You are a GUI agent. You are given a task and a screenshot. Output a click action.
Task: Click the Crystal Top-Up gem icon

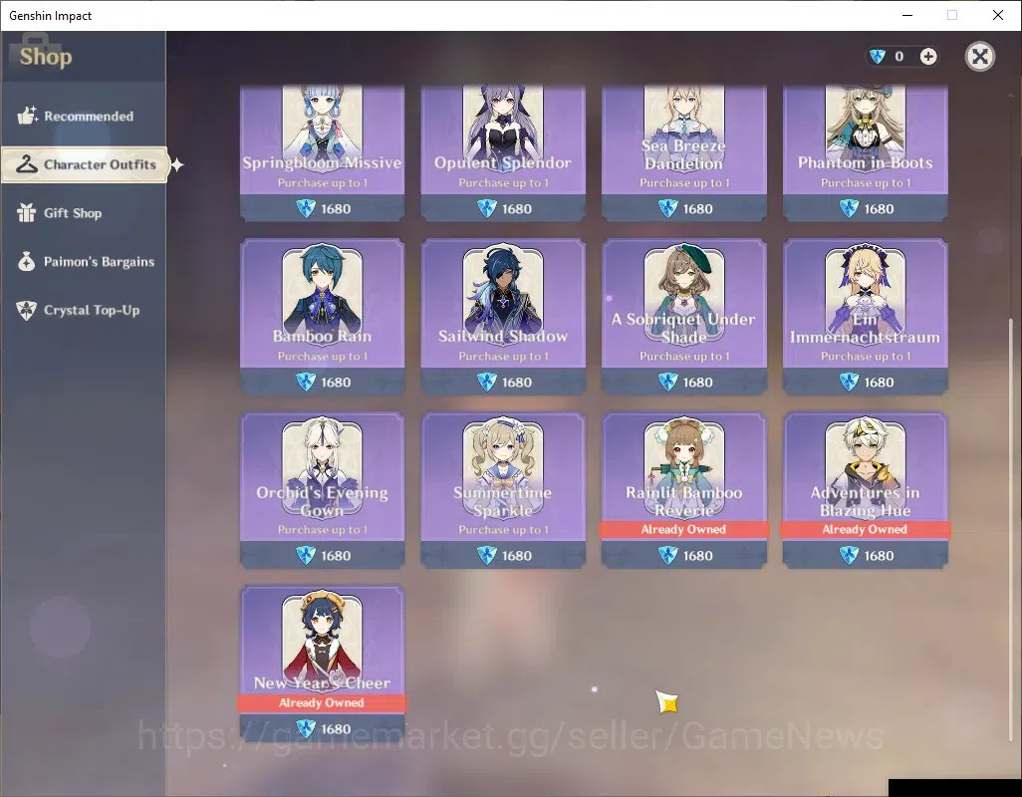27,310
